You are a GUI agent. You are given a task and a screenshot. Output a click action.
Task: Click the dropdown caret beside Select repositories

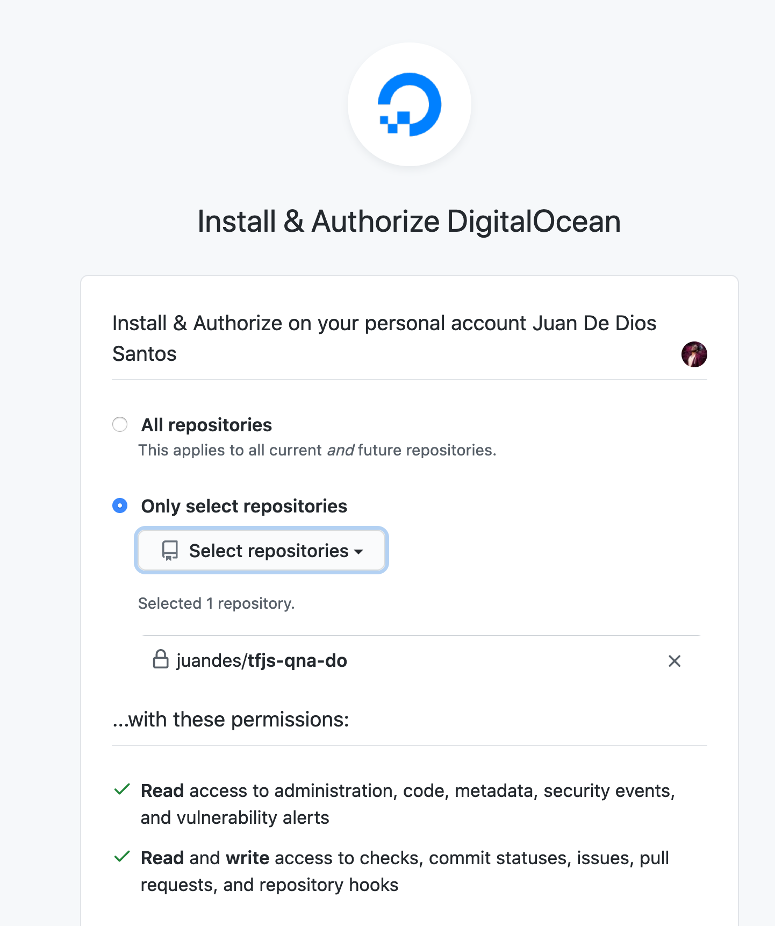(x=359, y=552)
